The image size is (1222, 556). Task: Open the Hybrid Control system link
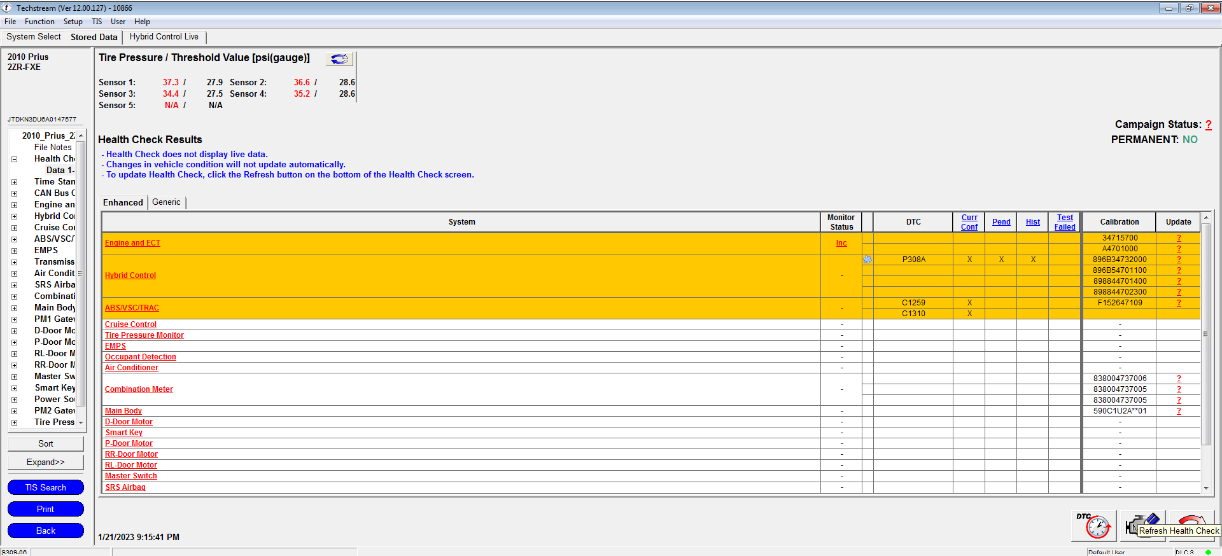click(130, 275)
